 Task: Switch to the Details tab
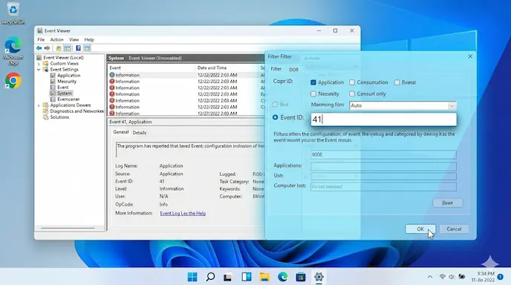pos(140,133)
